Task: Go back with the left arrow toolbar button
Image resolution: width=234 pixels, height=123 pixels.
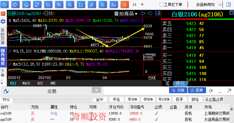Action: click(x=5, y=5)
